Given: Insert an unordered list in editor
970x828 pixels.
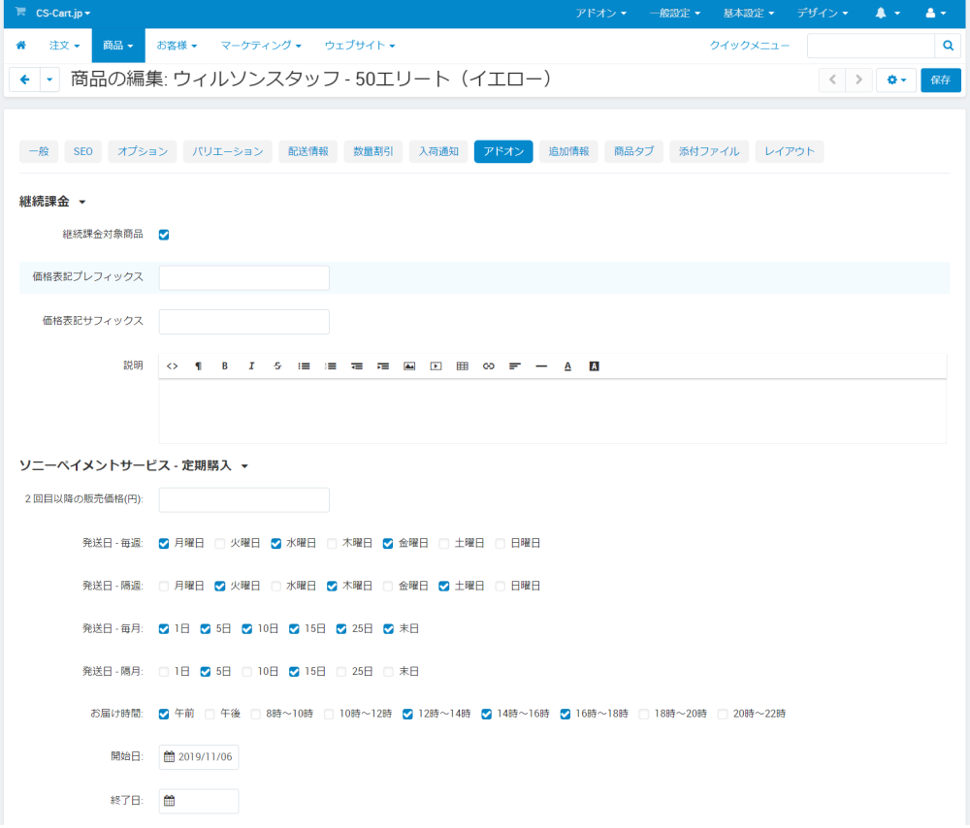Looking at the screenshot, I should [x=304, y=366].
